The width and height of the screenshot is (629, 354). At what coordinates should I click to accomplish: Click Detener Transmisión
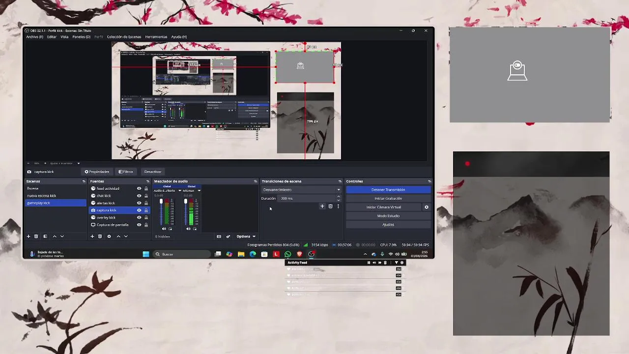[388, 190]
